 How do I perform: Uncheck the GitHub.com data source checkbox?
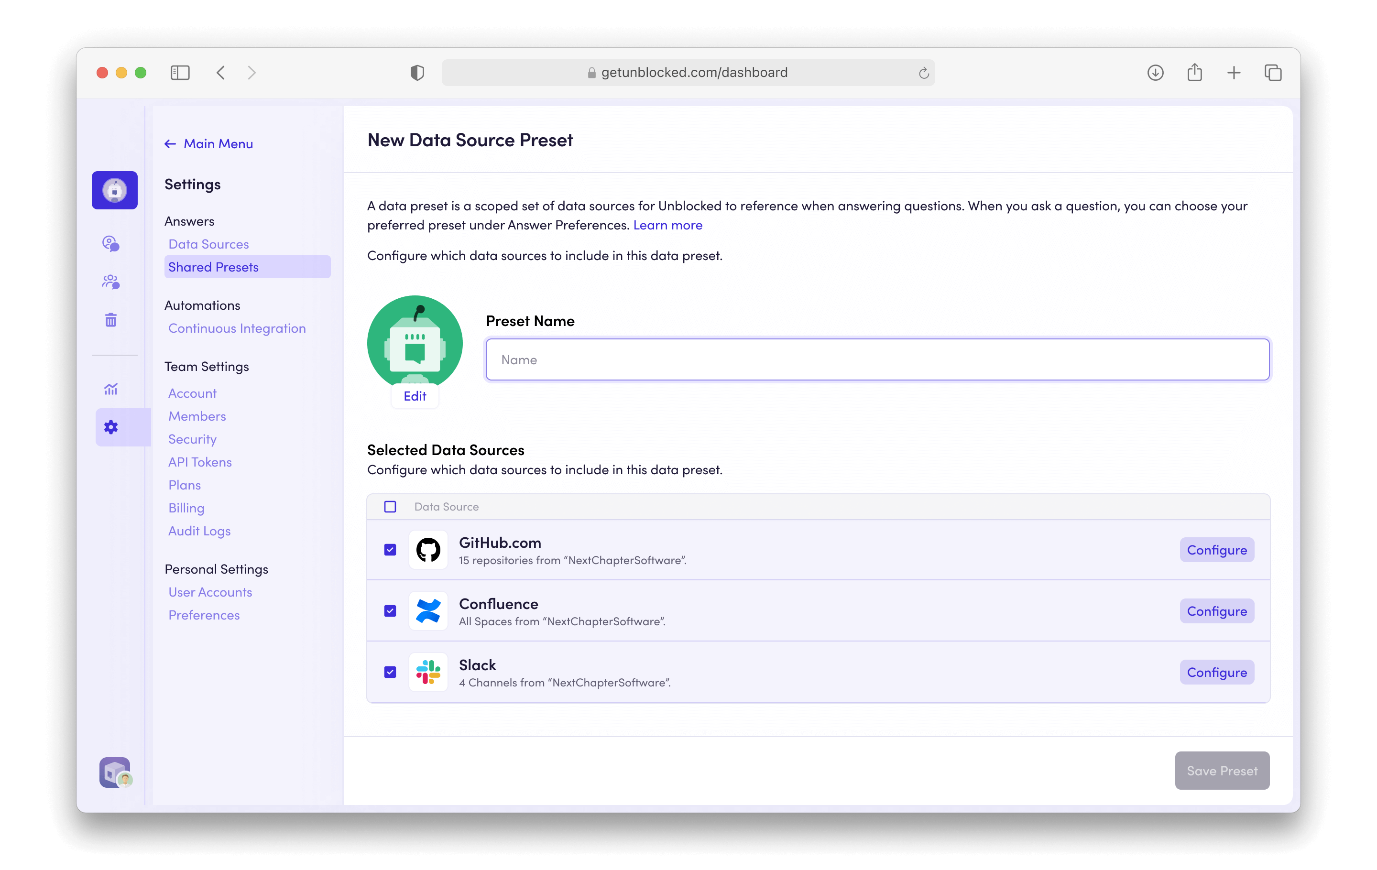pyautogui.click(x=390, y=550)
